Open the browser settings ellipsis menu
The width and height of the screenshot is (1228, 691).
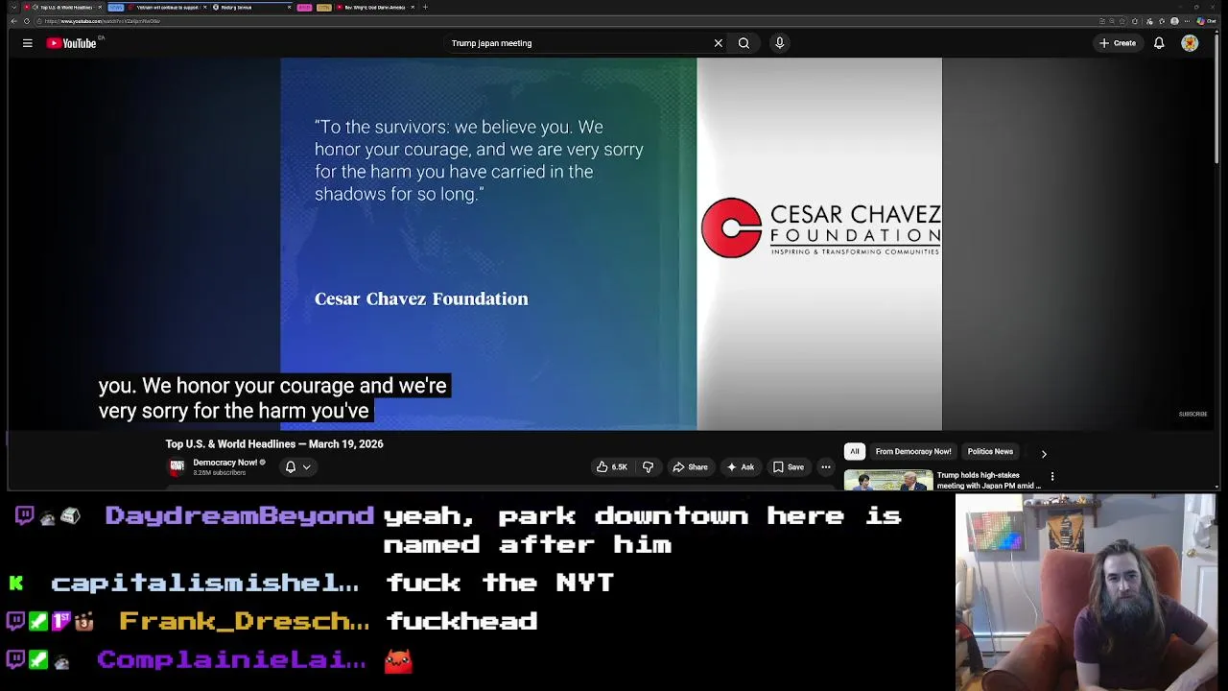[1187, 21]
